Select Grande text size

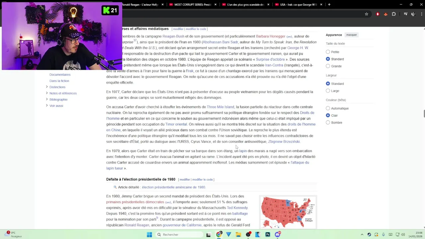328,66
